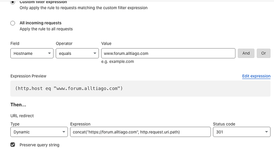Click the 'Expression Preview' label
The image size is (274, 152).
[x=28, y=76]
